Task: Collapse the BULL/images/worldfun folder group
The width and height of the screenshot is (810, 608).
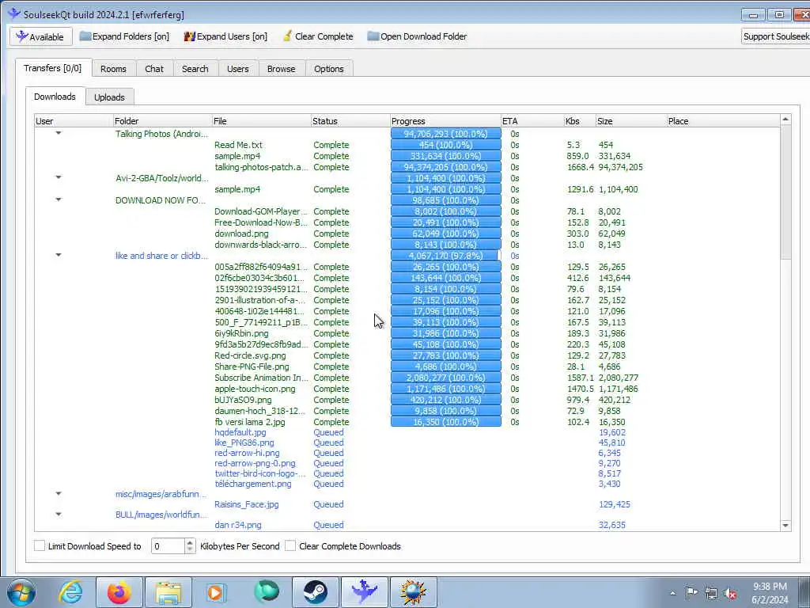Action: click(x=59, y=514)
